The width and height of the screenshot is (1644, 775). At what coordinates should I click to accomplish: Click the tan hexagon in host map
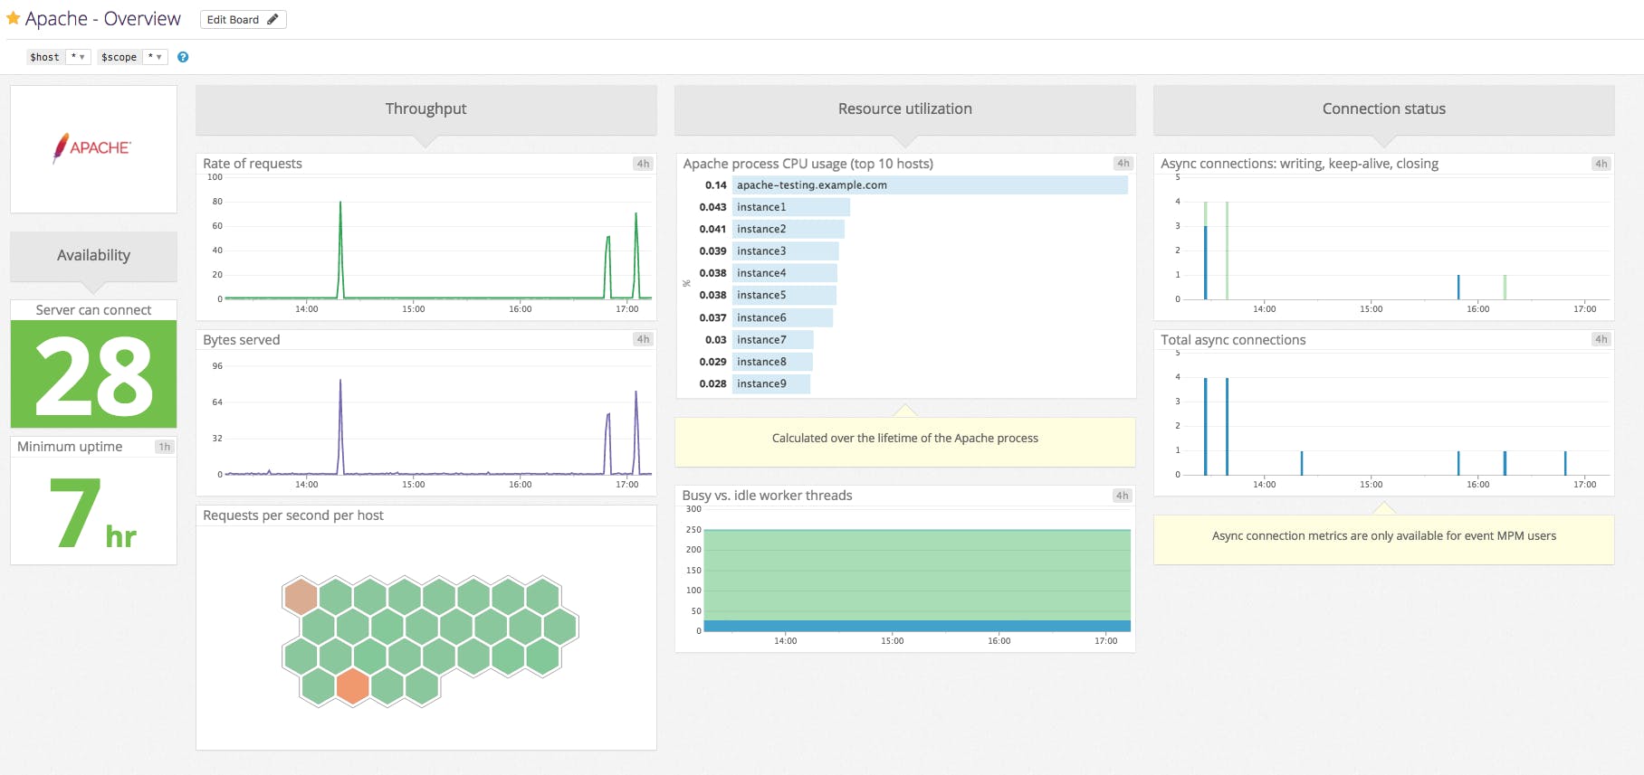(301, 597)
